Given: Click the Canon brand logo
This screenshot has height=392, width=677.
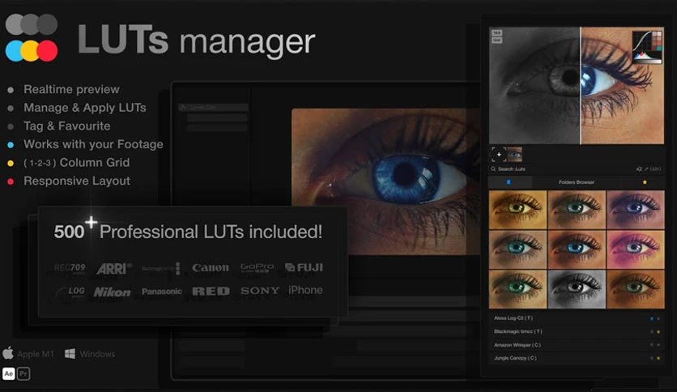Looking at the screenshot, I should coord(211,267).
